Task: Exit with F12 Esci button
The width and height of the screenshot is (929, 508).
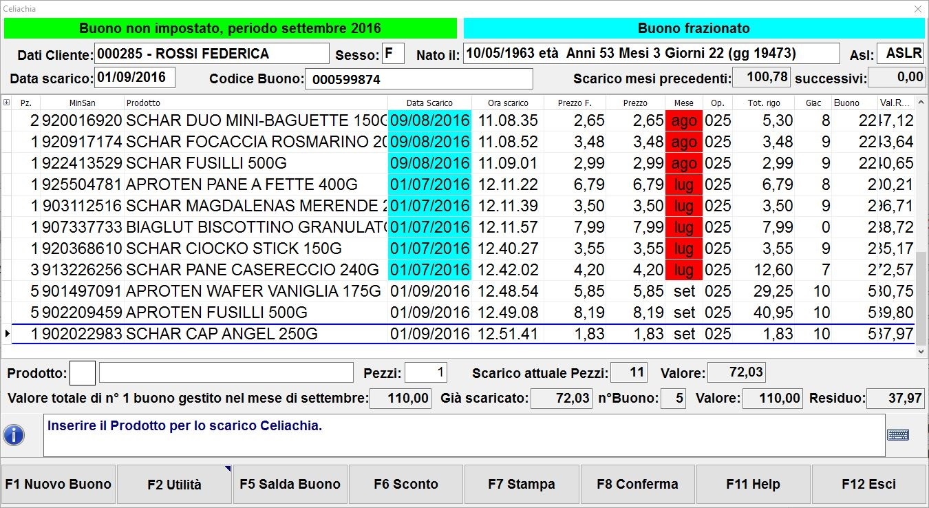Action: click(x=868, y=485)
